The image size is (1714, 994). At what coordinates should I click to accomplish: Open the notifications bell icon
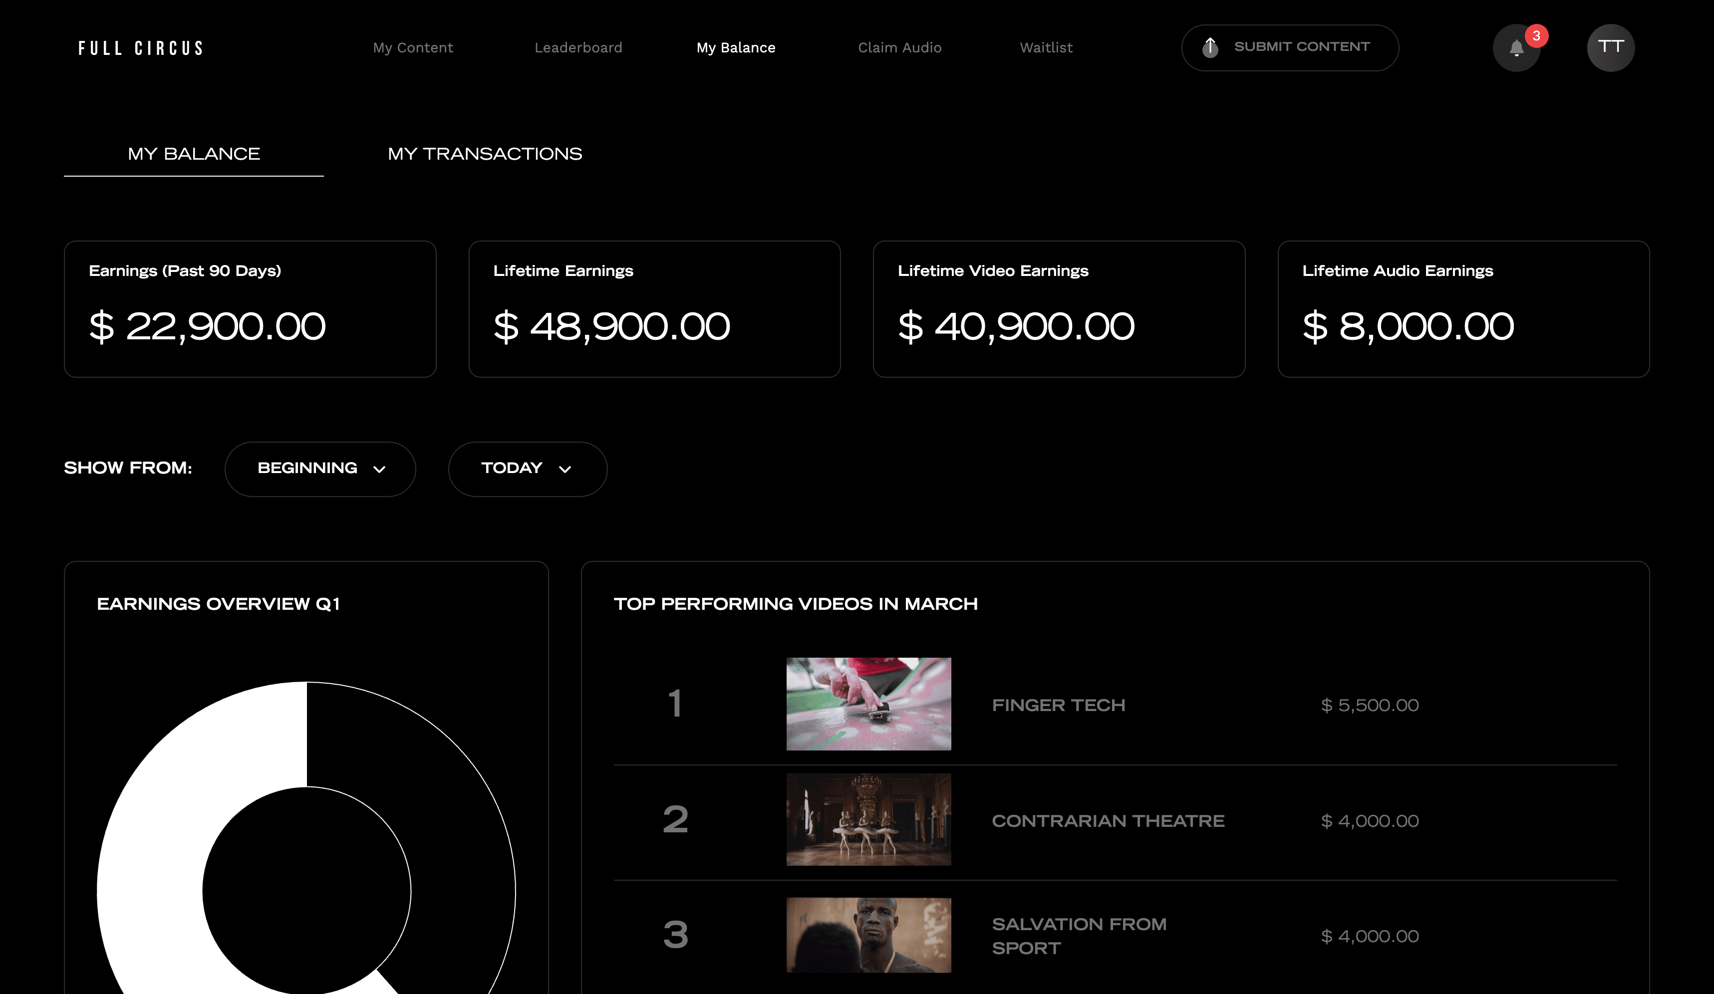pyautogui.click(x=1516, y=48)
